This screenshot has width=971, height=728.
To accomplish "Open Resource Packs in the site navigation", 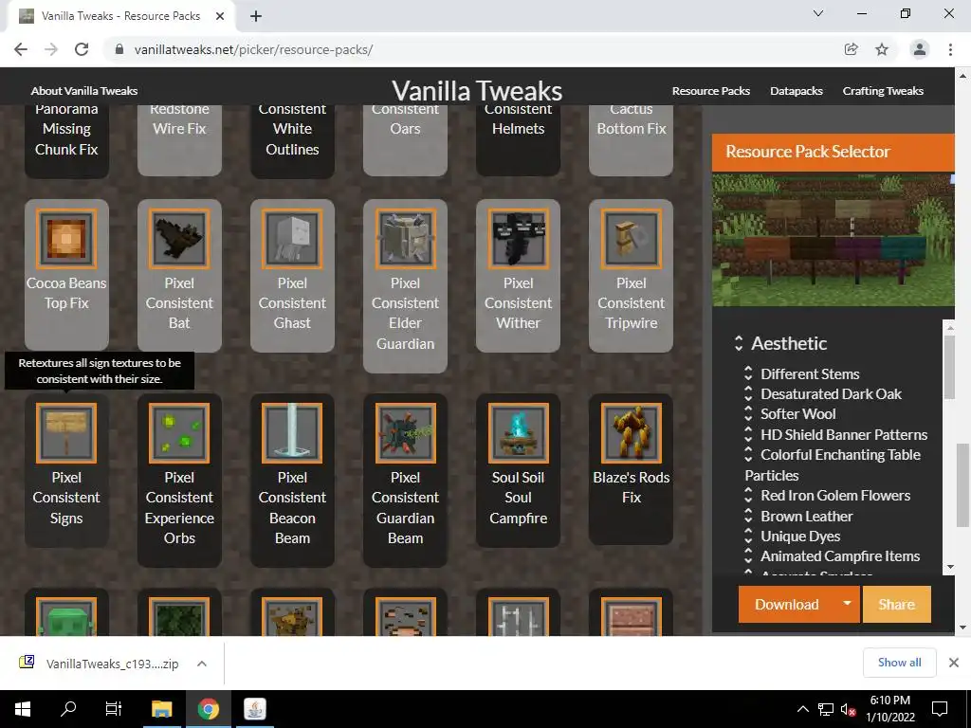I will (x=711, y=91).
